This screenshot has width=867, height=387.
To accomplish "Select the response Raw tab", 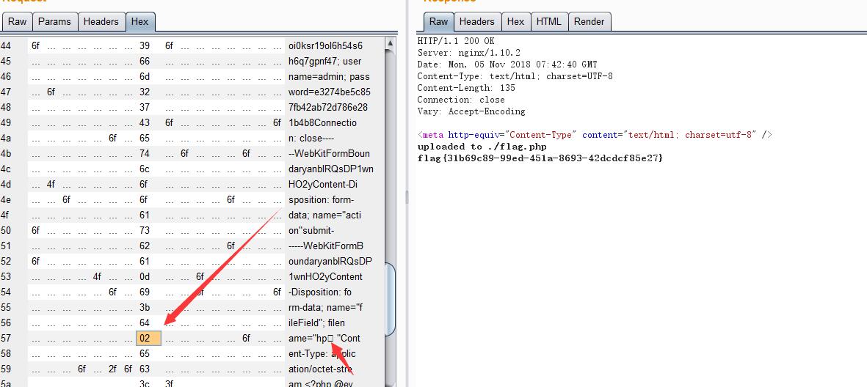I will point(438,21).
